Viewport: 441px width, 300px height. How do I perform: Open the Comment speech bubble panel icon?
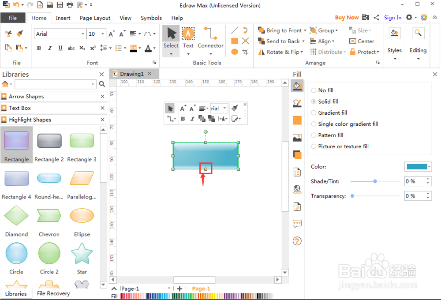pyautogui.click(x=297, y=224)
